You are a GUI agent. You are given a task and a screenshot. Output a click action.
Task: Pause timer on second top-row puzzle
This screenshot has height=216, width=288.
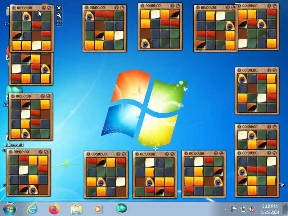click(x=87, y=8)
